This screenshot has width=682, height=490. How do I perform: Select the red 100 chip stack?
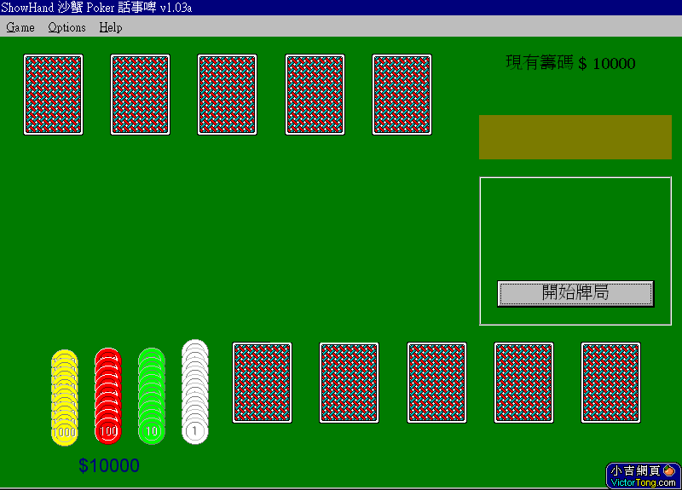point(108,396)
